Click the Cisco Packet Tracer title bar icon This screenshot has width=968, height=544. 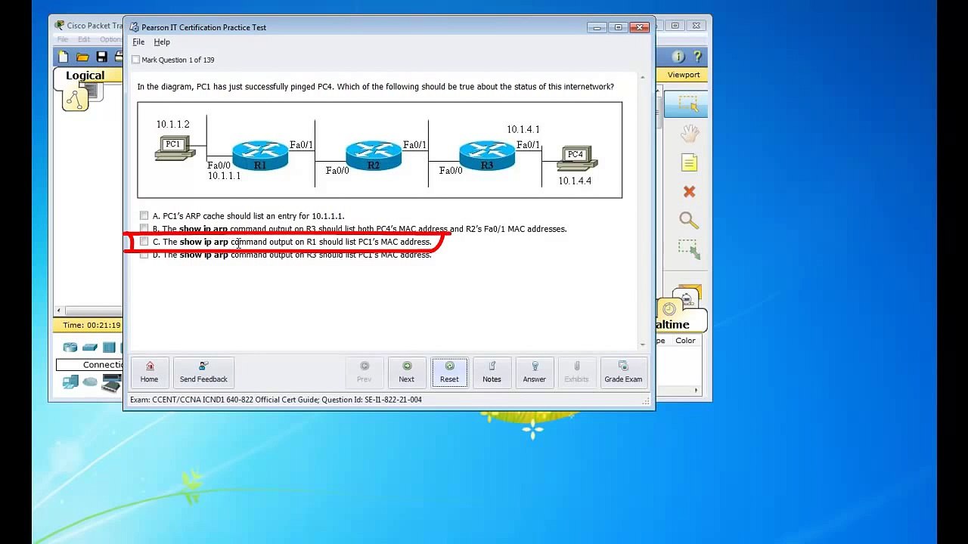[59, 25]
